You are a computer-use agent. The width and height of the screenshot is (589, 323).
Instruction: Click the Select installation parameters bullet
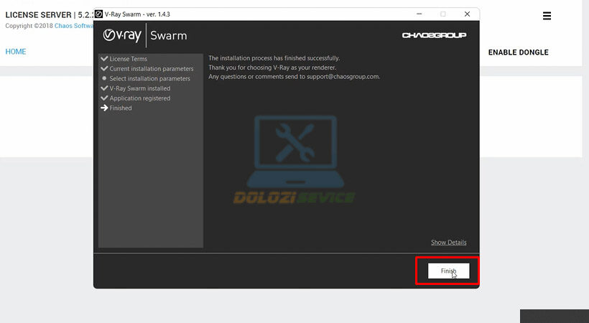coord(105,79)
